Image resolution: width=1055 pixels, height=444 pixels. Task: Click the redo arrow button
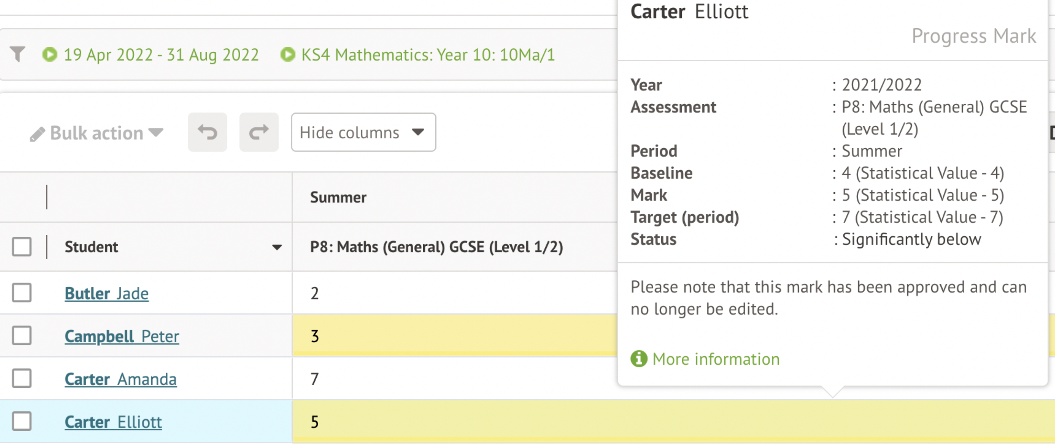(x=259, y=132)
